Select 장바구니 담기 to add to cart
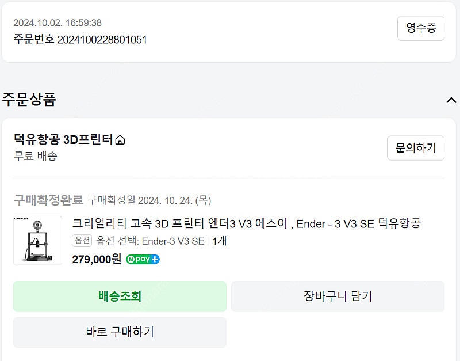 click(338, 297)
